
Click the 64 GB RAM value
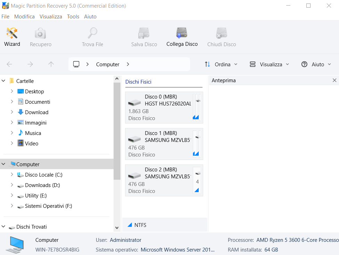(x=271, y=249)
